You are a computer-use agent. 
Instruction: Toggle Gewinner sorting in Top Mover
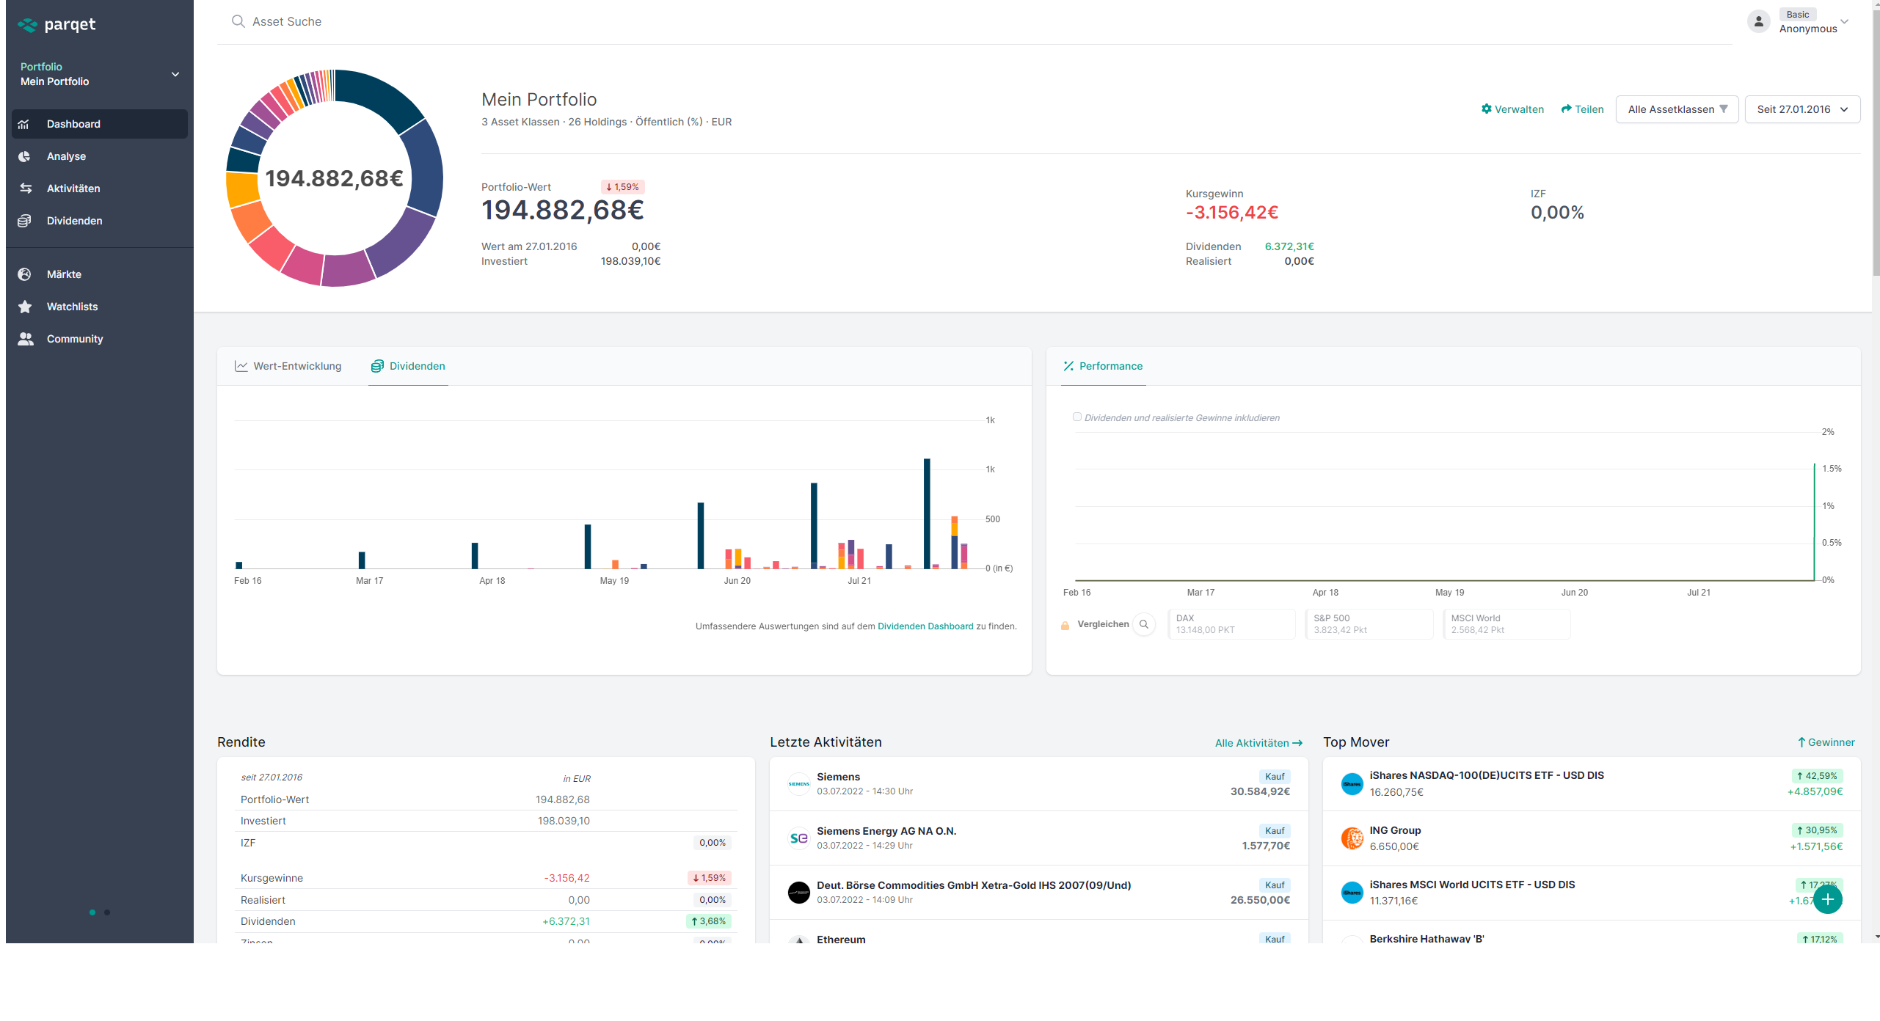[x=1825, y=742]
